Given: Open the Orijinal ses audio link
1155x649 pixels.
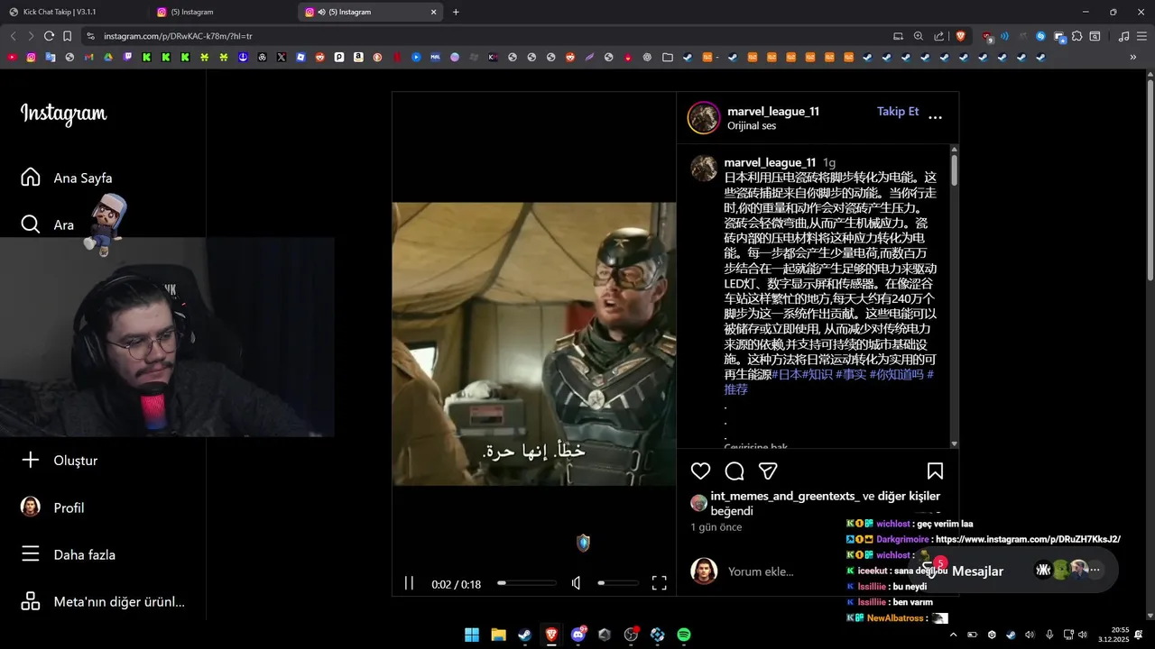Looking at the screenshot, I should (x=752, y=126).
